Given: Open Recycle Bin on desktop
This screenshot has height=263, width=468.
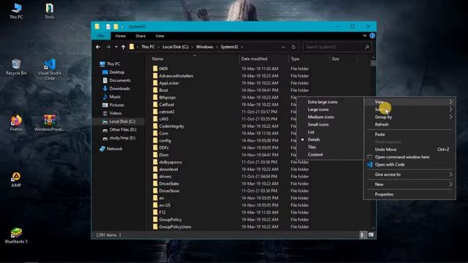Looking at the screenshot, I should tap(16, 67).
